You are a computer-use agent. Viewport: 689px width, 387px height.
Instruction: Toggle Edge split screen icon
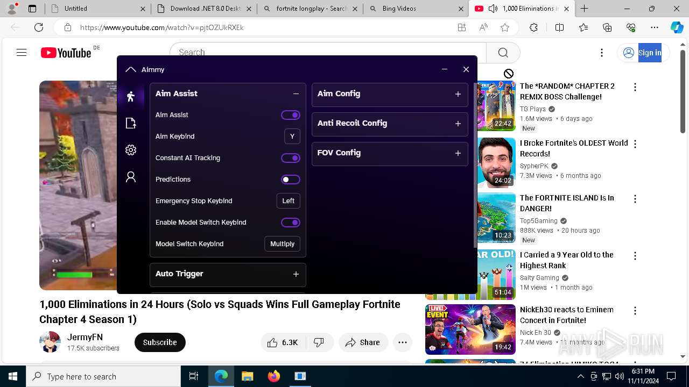[559, 27]
